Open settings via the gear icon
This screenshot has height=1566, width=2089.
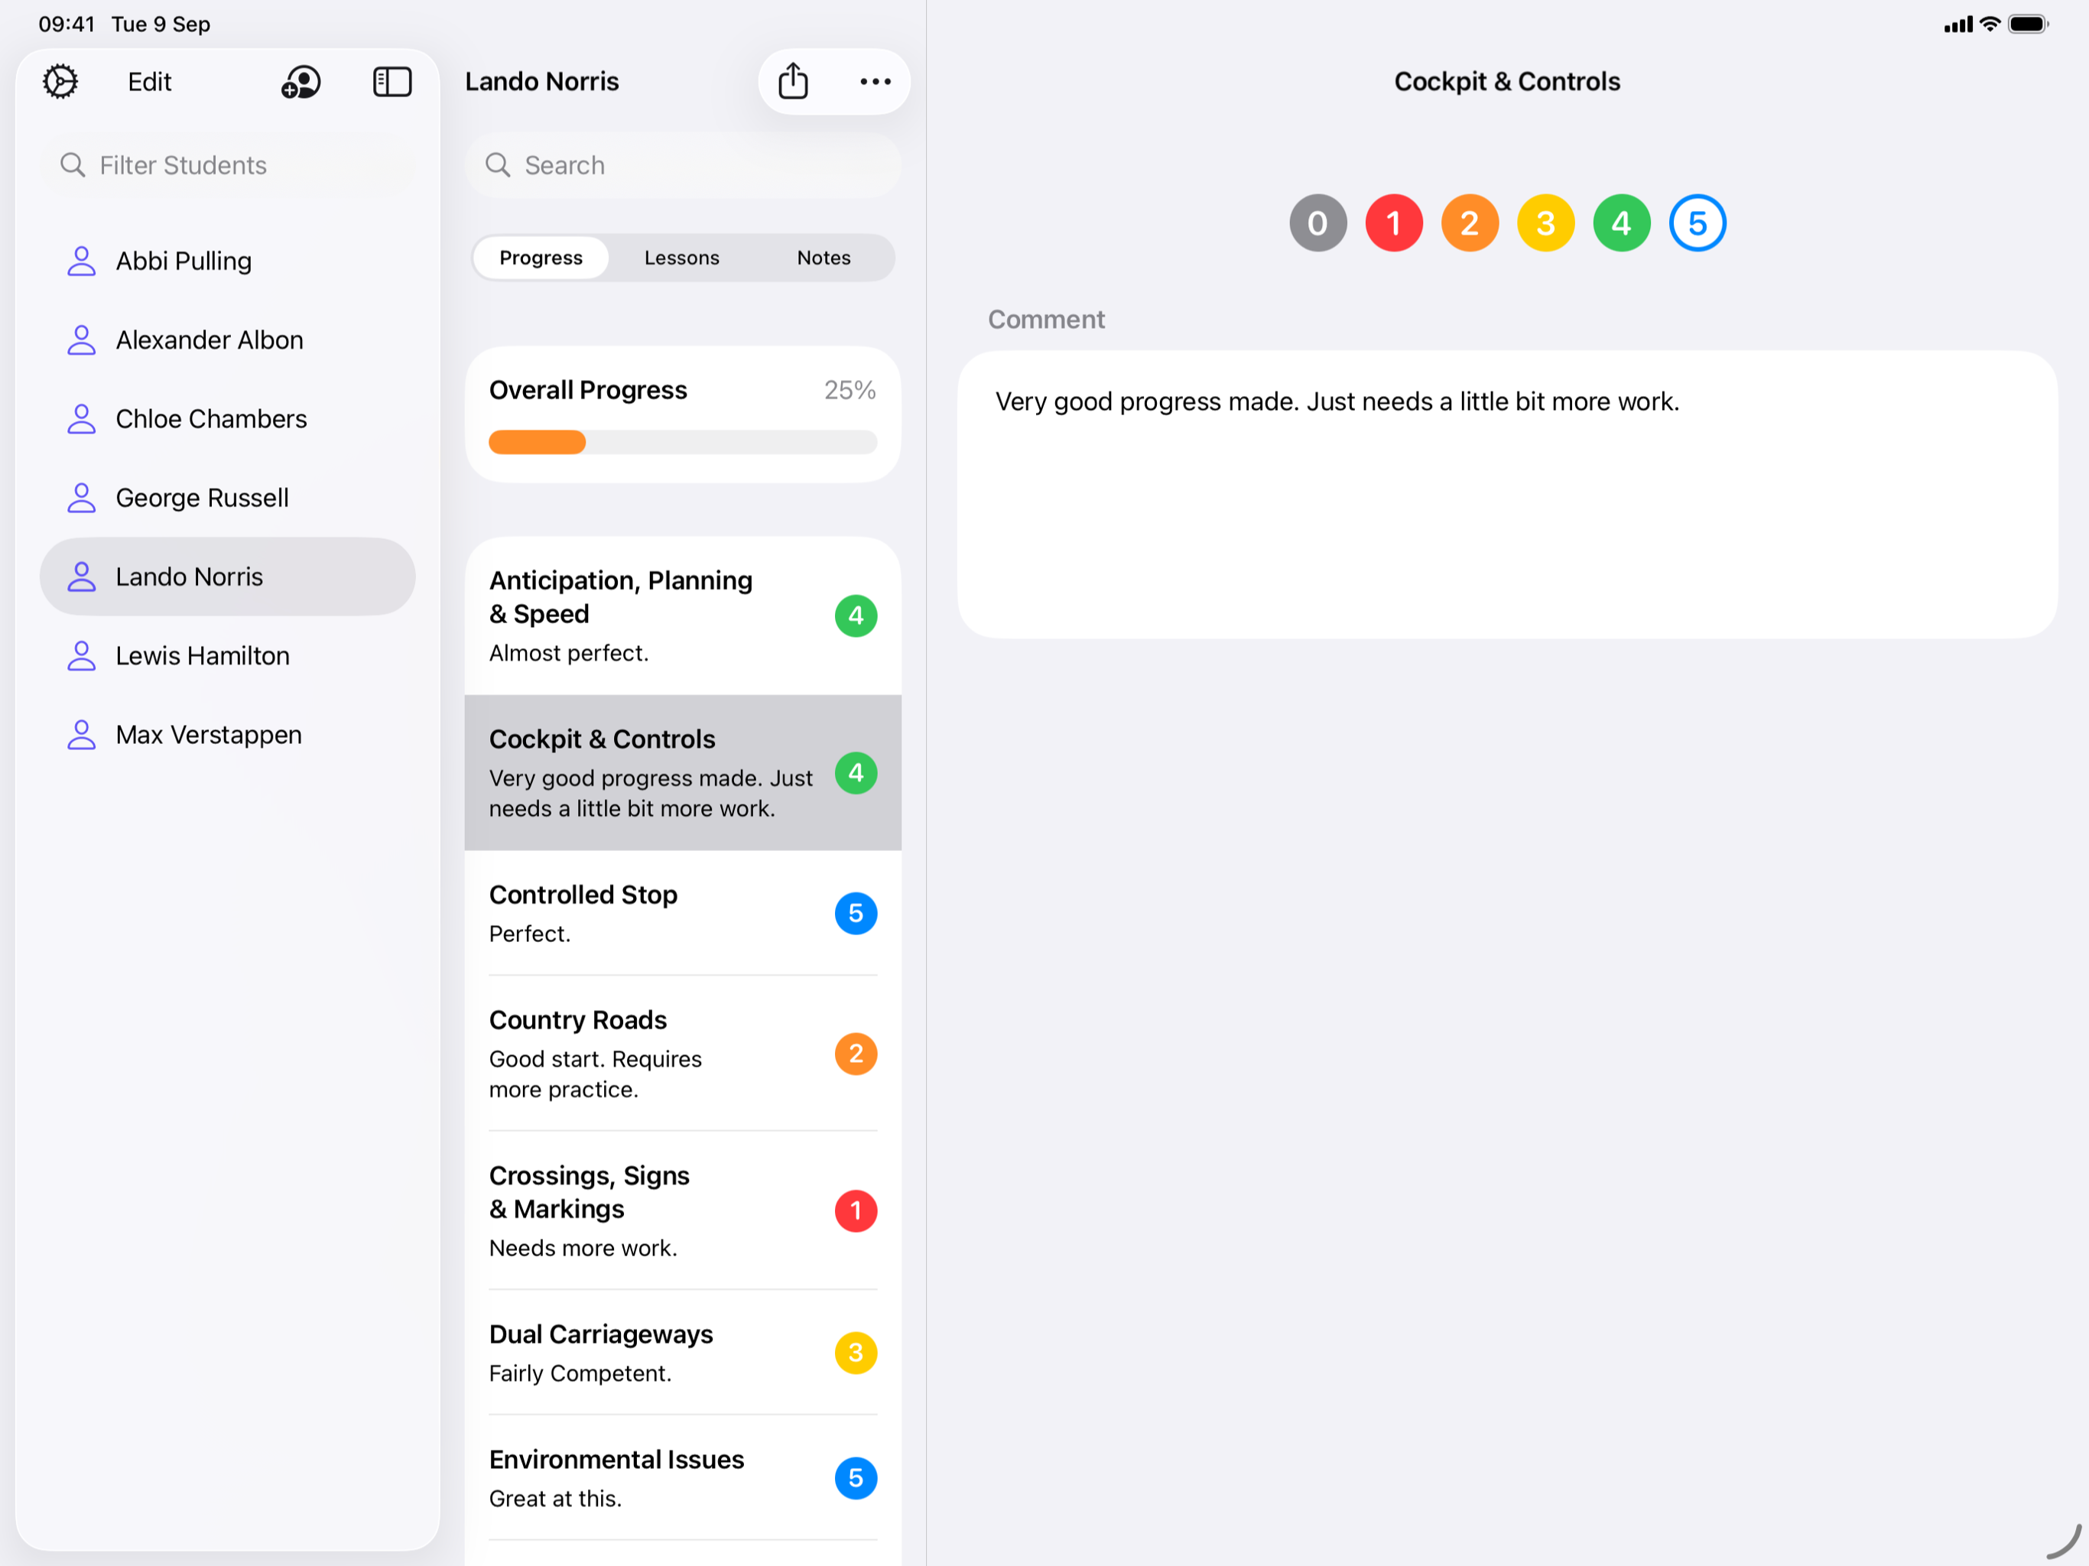click(x=60, y=82)
